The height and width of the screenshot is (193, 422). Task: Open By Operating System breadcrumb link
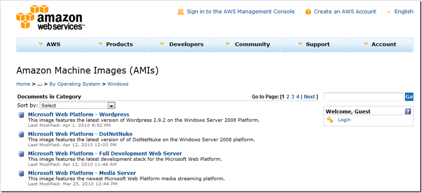point(75,84)
